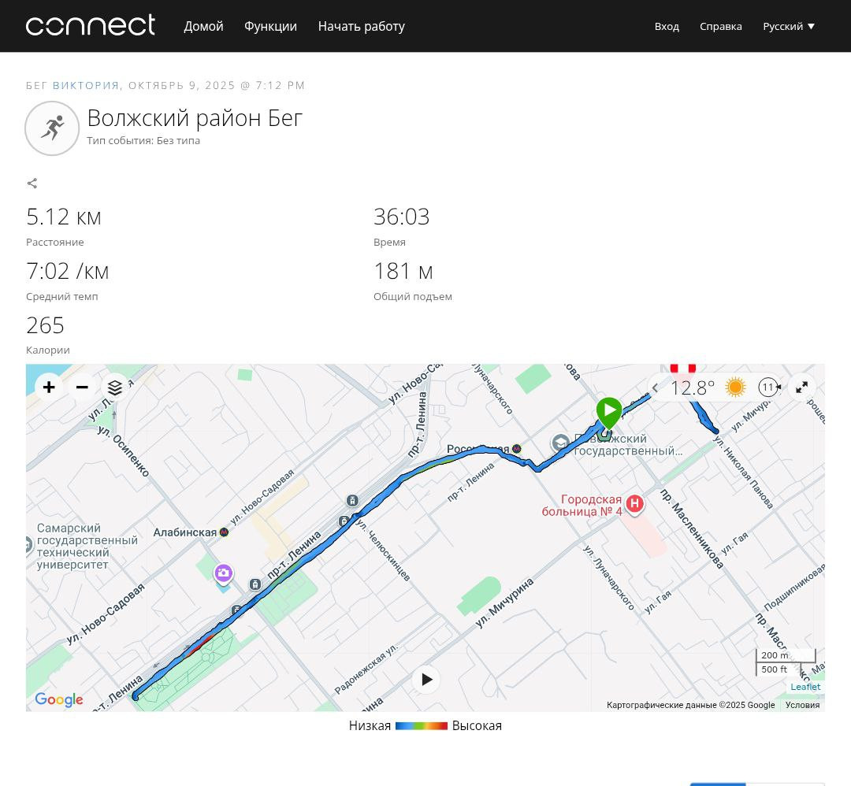Open the Справка help link
The width and height of the screenshot is (851, 786).
pyautogui.click(x=721, y=26)
